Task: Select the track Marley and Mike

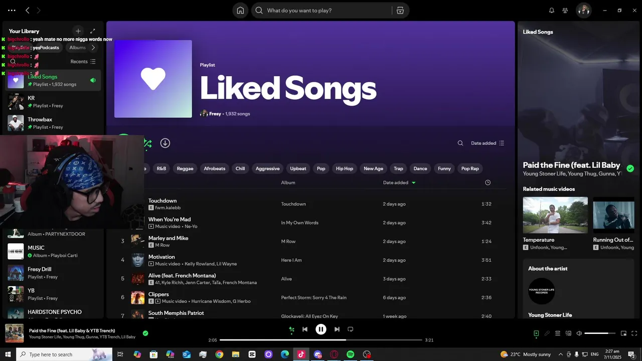Action: coord(168,238)
